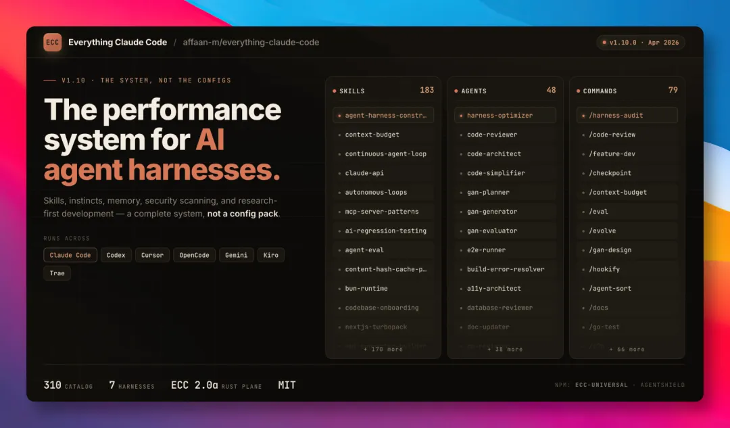
Task: Click the ECC-UNIVERSAL npm label
Action: (x=602, y=385)
